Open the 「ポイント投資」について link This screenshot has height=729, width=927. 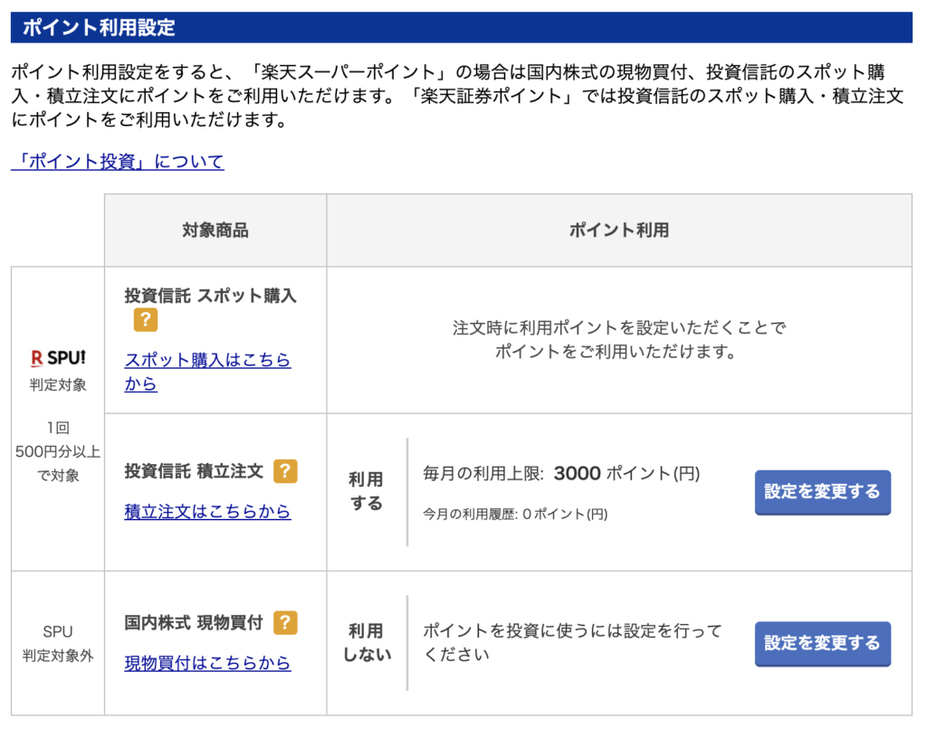[x=118, y=161]
